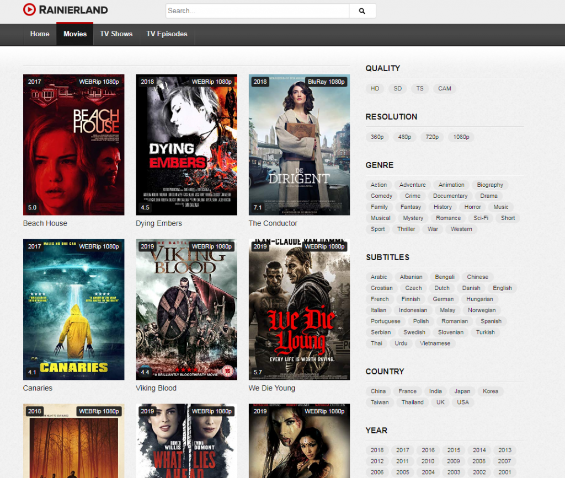Filter by country USA
The height and width of the screenshot is (478, 565).
click(x=463, y=402)
